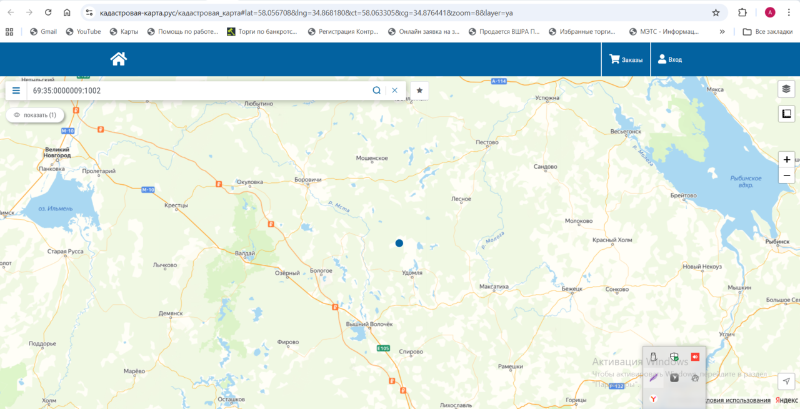This screenshot has width=800, height=409.
Task: Star the search query via the favorites star
Action: tap(419, 90)
